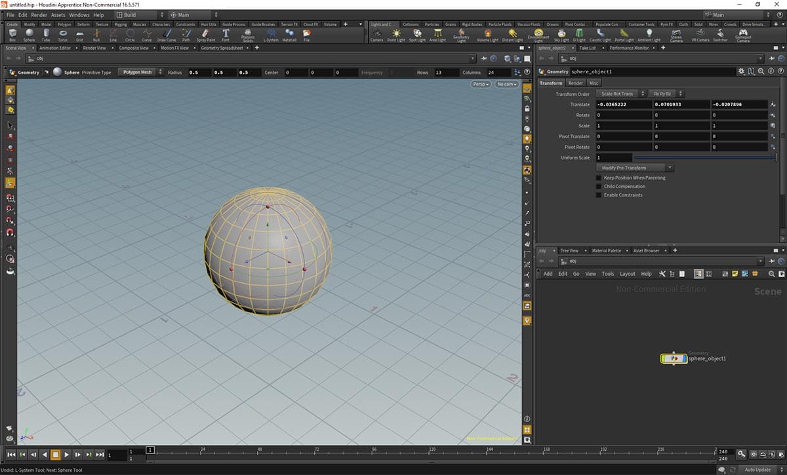Open the Persp view selector in the viewport
This screenshot has height=475, width=787.
tap(482, 84)
